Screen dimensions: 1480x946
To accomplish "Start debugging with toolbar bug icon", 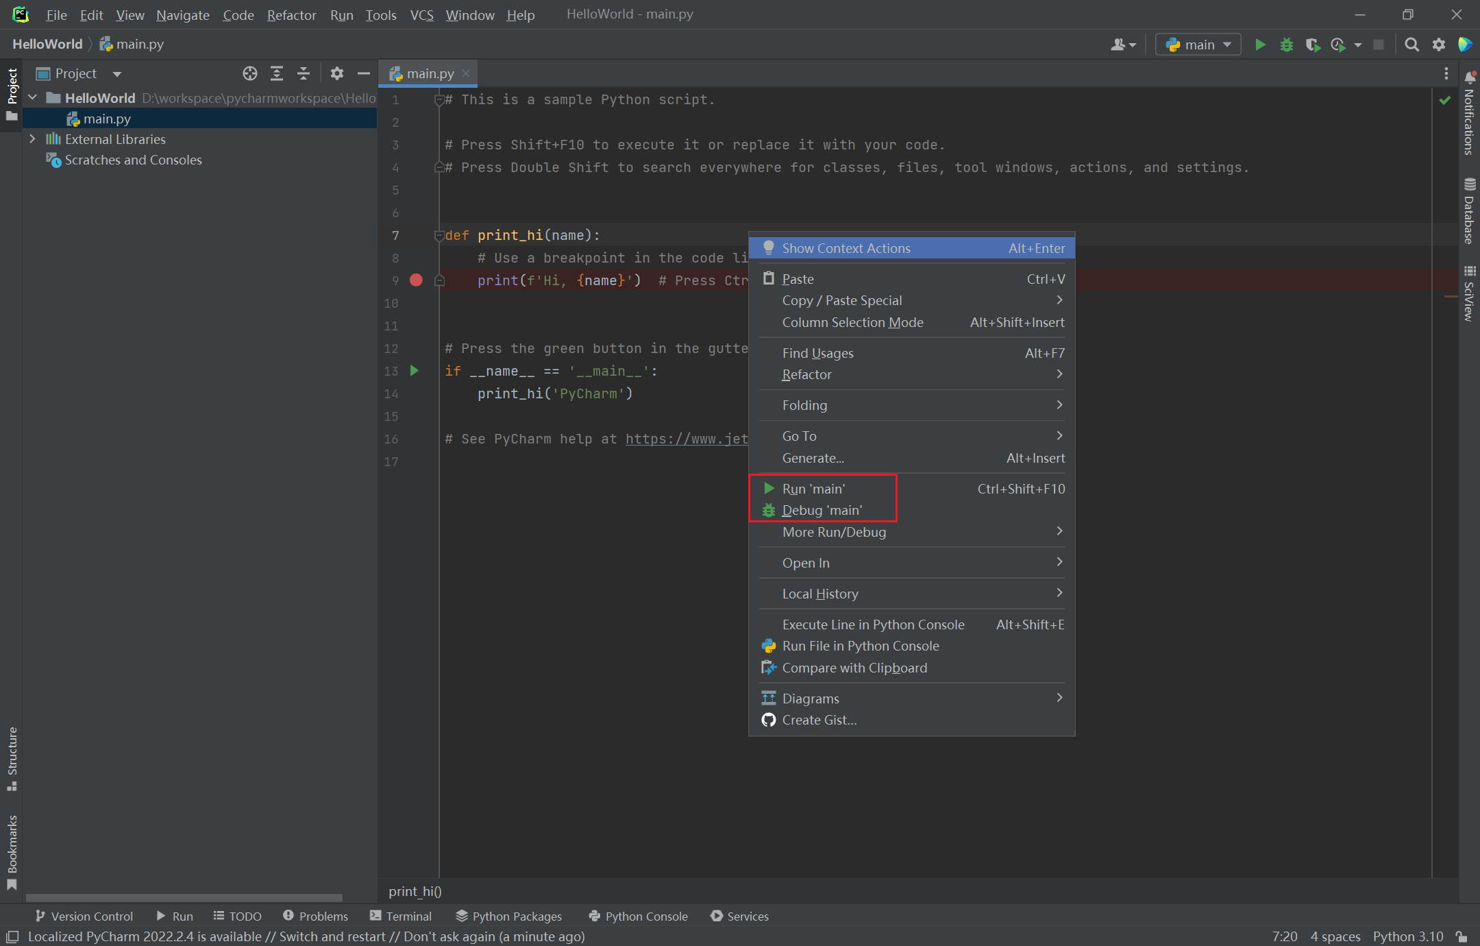I will pos(1286,45).
